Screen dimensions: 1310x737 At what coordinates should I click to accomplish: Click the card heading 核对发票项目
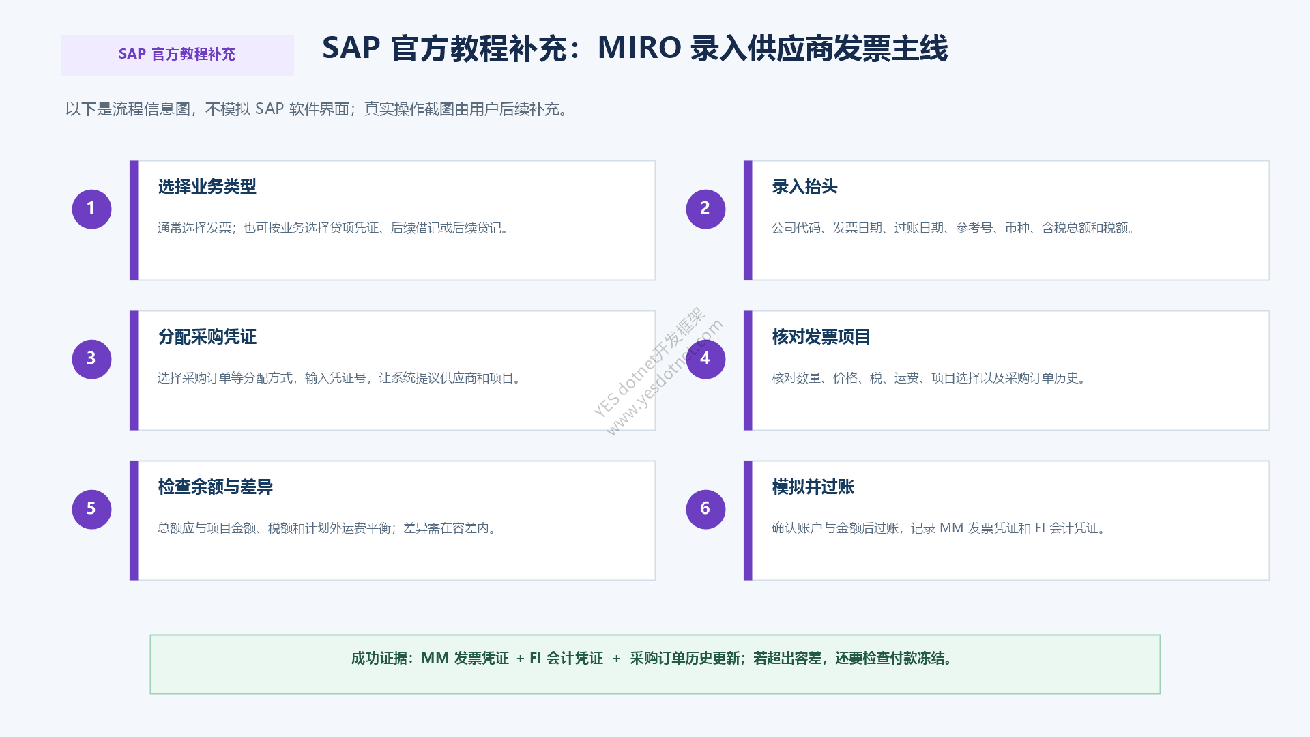coord(821,336)
